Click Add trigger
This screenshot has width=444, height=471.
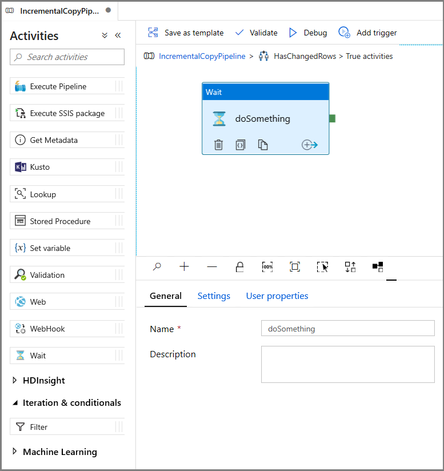pos(367,33)
